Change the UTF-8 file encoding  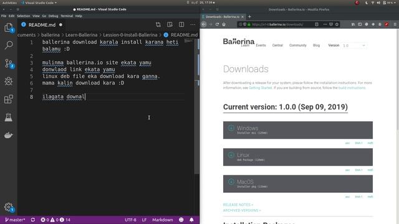(x=130, y=220)
